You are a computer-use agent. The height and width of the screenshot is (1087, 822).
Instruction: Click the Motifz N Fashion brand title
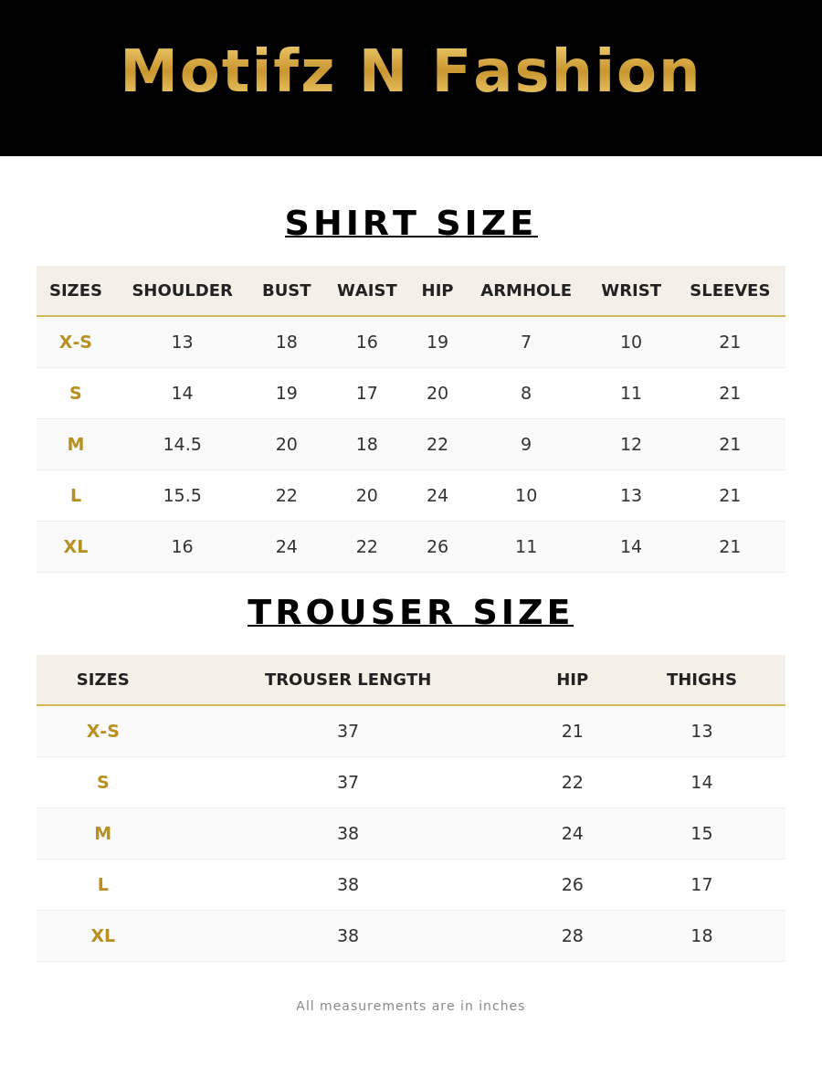tap(410, 72)
